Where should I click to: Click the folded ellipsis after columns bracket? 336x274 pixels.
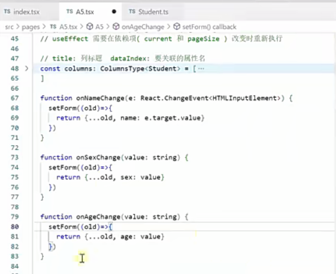point(201,69)
